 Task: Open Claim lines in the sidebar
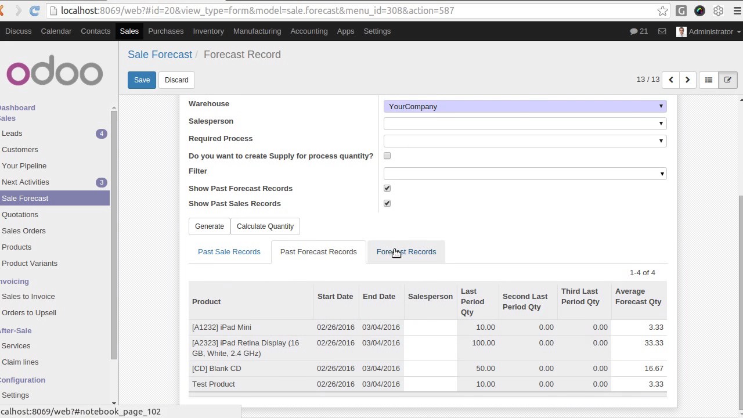coord(20,362)
